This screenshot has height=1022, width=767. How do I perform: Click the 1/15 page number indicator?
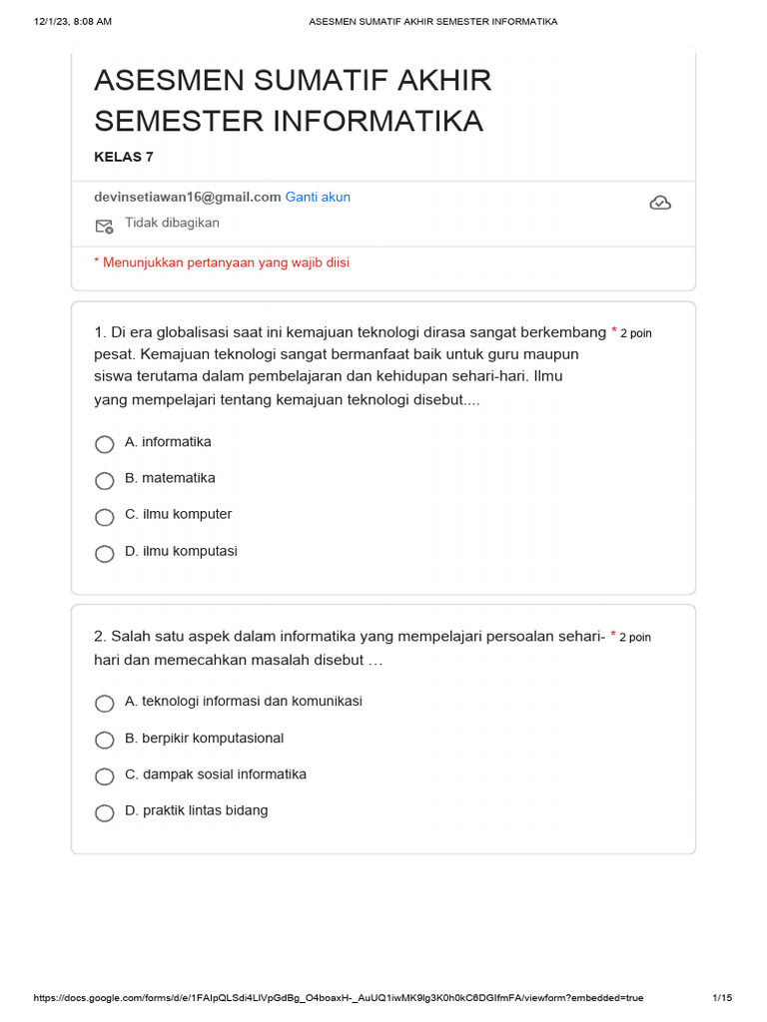click(722, 998)
